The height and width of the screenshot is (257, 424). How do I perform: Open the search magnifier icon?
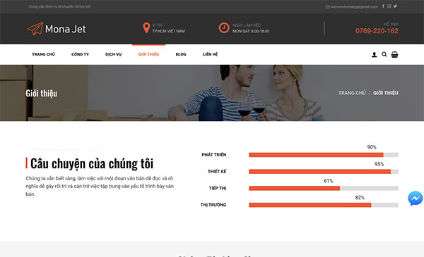point(384,54)
